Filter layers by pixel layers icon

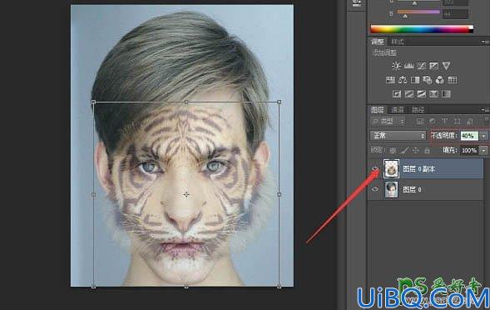[419, 122]
